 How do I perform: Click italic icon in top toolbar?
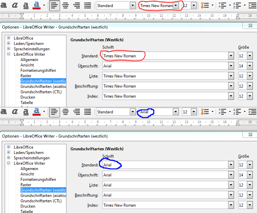[15, 5]
